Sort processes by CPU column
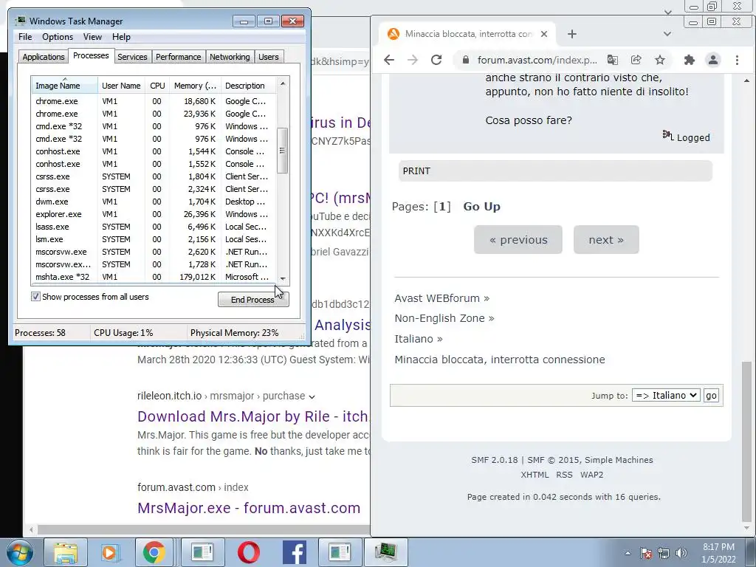756x567 pixels. (x=157, y=86)
